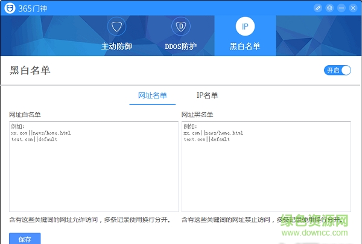Open settings via the gear icon
Screen dimensions: 362x244
[x=329, y=8]
